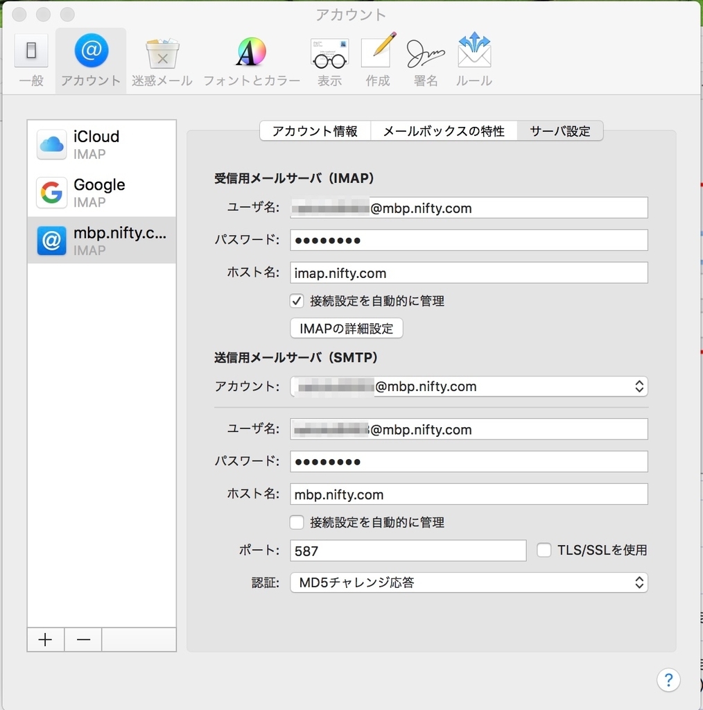Viewport: 703px width, 710px height.
Task: Open the 表示 viewing preferences
Action: tap(329, 61)
